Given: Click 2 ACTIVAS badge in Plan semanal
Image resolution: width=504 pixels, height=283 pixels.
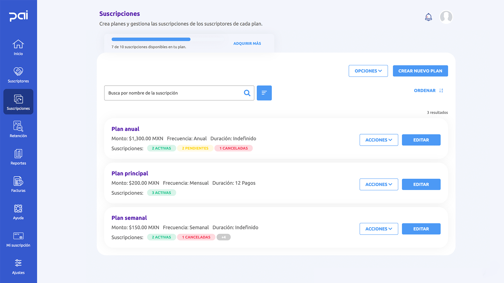Looking at the screenshot, I should click(x=161, y=237).
